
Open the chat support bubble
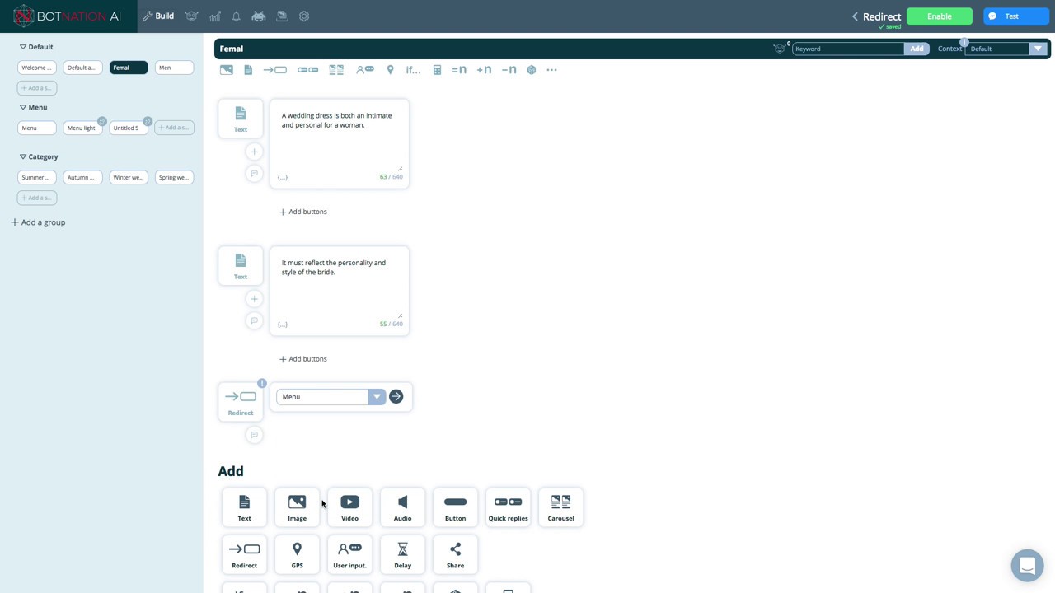1027,566
